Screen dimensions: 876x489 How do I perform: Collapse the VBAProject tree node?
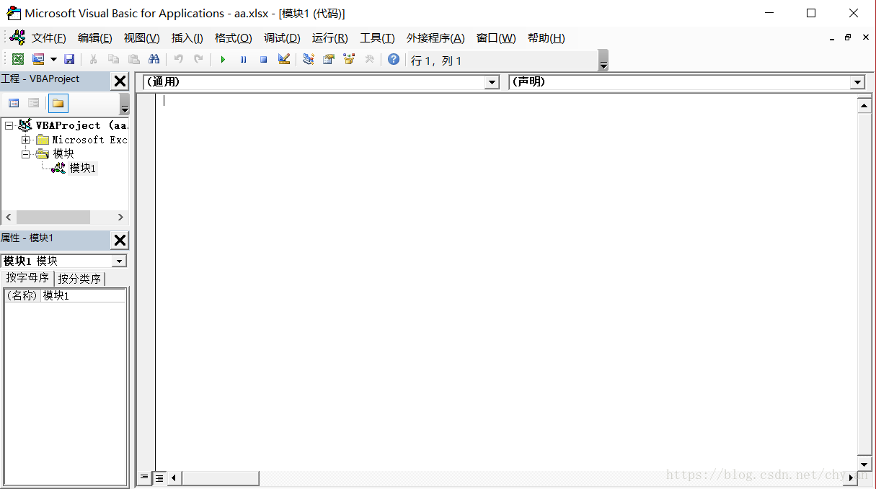[x=9, y=125]
